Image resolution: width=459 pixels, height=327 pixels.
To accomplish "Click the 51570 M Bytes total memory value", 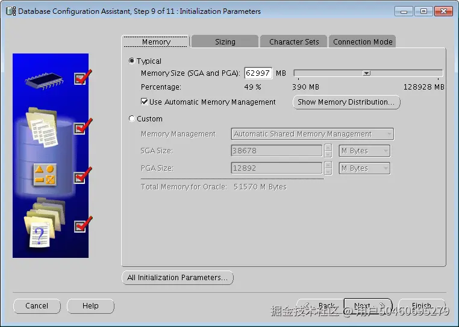I will pos(260,187).
